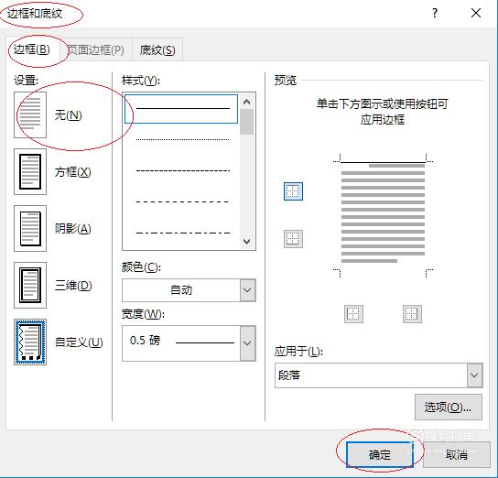The image size is (498, 478).
Task: Open the 应用于(L) dropdown showing 段落
Action: pos(379,375)
